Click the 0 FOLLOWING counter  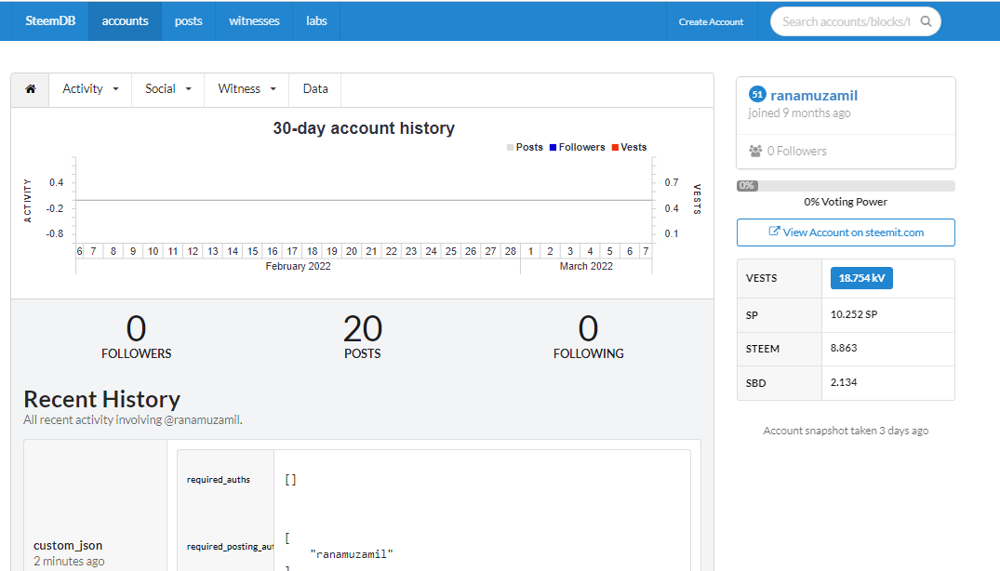point(588,337)
